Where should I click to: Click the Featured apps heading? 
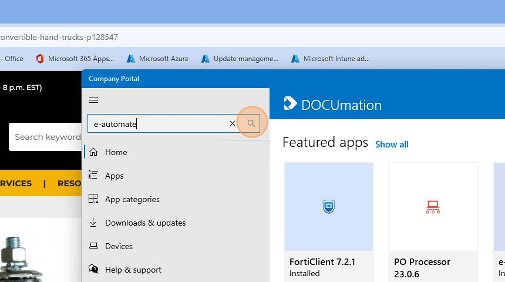[x=325, y=142]
